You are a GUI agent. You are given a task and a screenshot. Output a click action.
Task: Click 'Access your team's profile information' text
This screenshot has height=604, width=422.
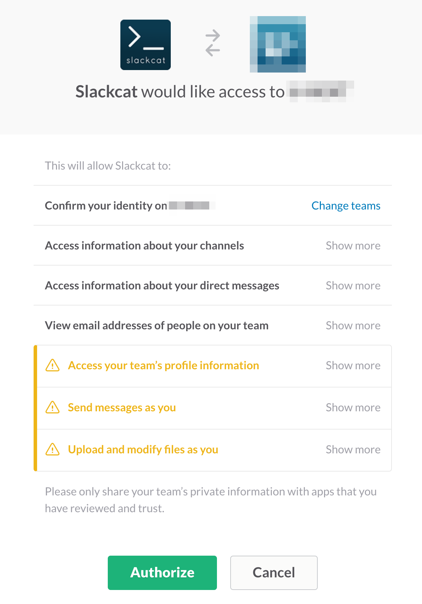pos(163,365)
